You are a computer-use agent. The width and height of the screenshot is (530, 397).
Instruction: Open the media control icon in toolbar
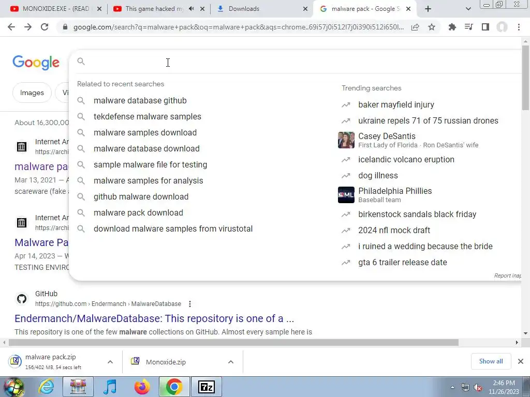point(468,27)
